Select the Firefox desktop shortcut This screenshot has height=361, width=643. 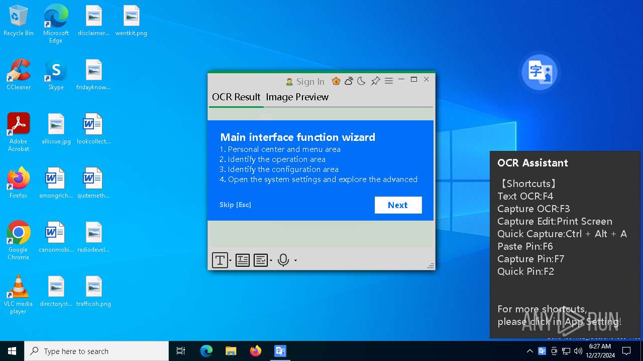coord(19,184)
